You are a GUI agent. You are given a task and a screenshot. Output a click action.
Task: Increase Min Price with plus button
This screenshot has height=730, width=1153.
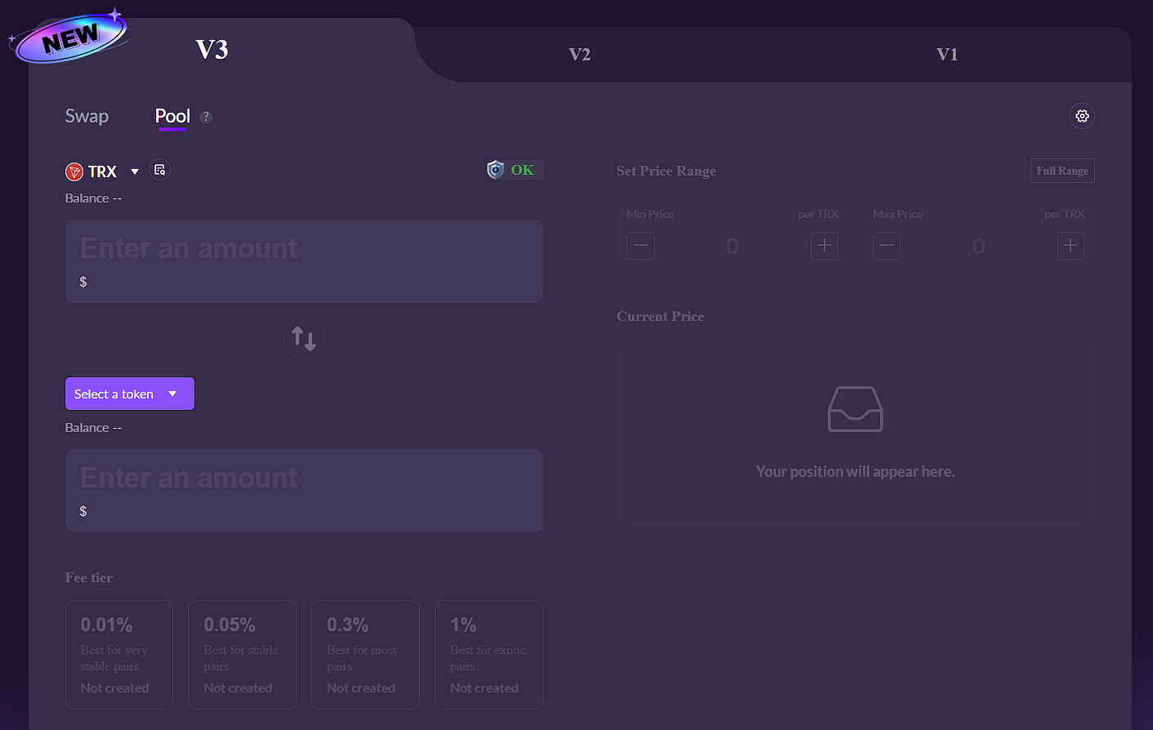(x=824, y=245)
